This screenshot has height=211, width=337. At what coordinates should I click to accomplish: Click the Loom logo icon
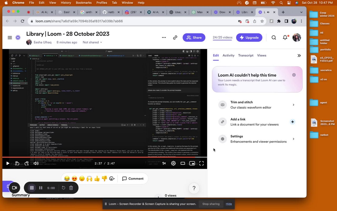click(x=18, y=38)
